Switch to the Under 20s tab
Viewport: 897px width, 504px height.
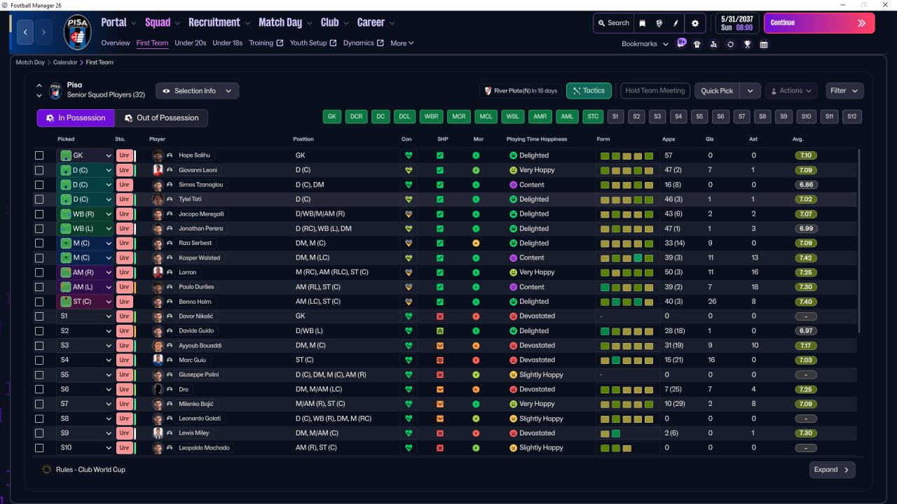(x=190, y=43)
